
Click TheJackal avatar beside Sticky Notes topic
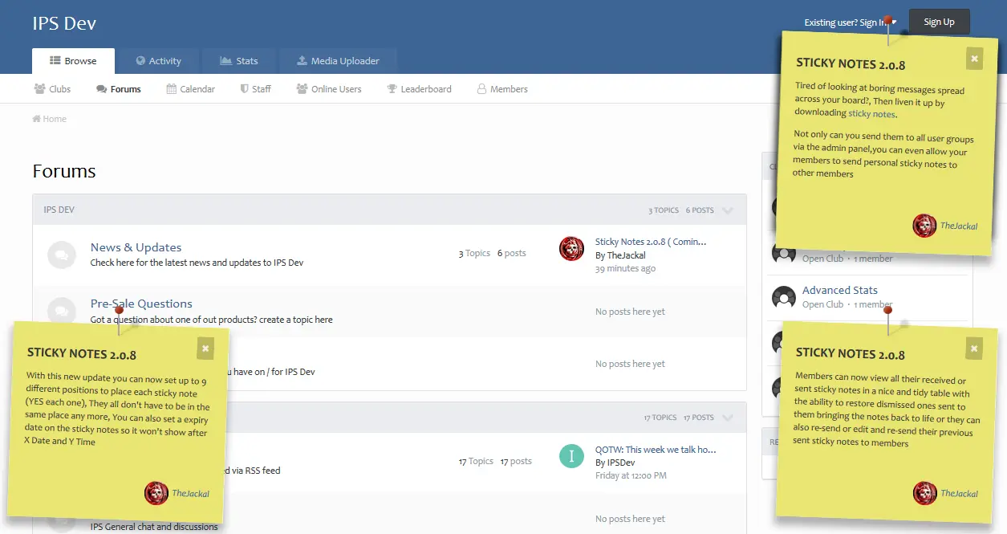571,249
